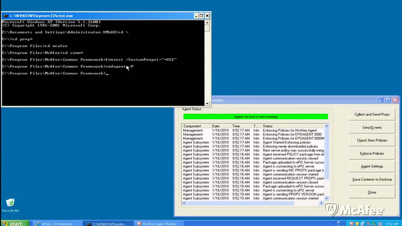Select 'Enforcing Policies for EPOAGENT3000' row

[253, 134]
